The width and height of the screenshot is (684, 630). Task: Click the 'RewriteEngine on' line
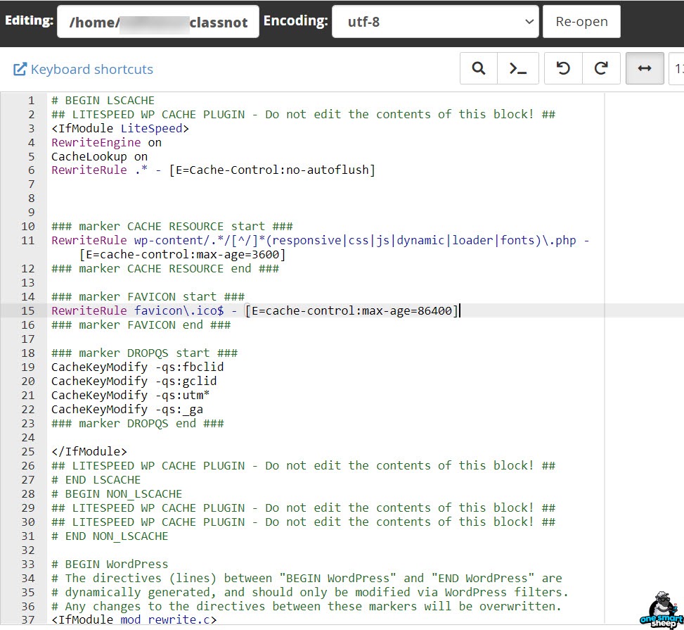[106, 142]
